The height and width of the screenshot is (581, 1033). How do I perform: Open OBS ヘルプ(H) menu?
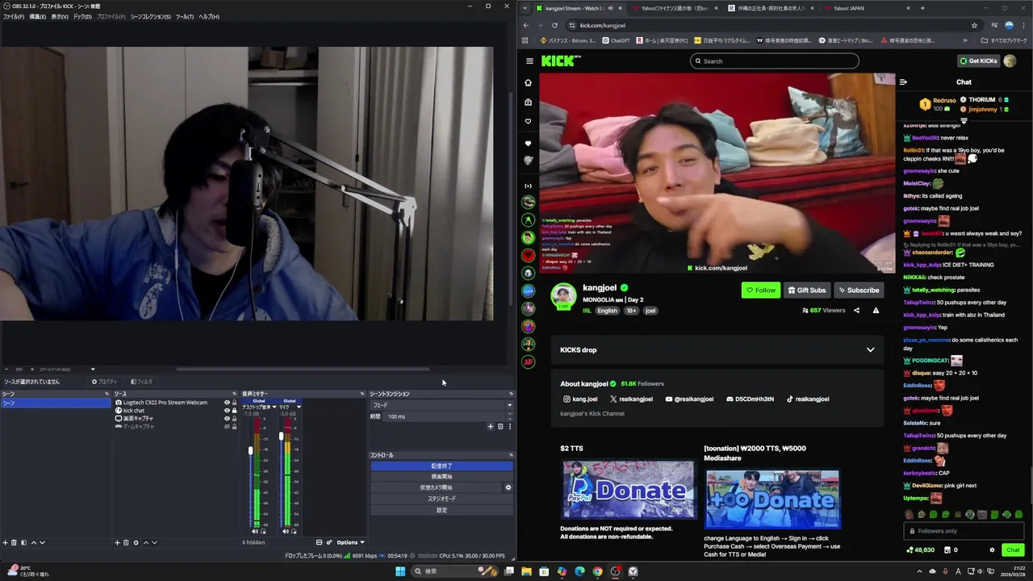208,16
